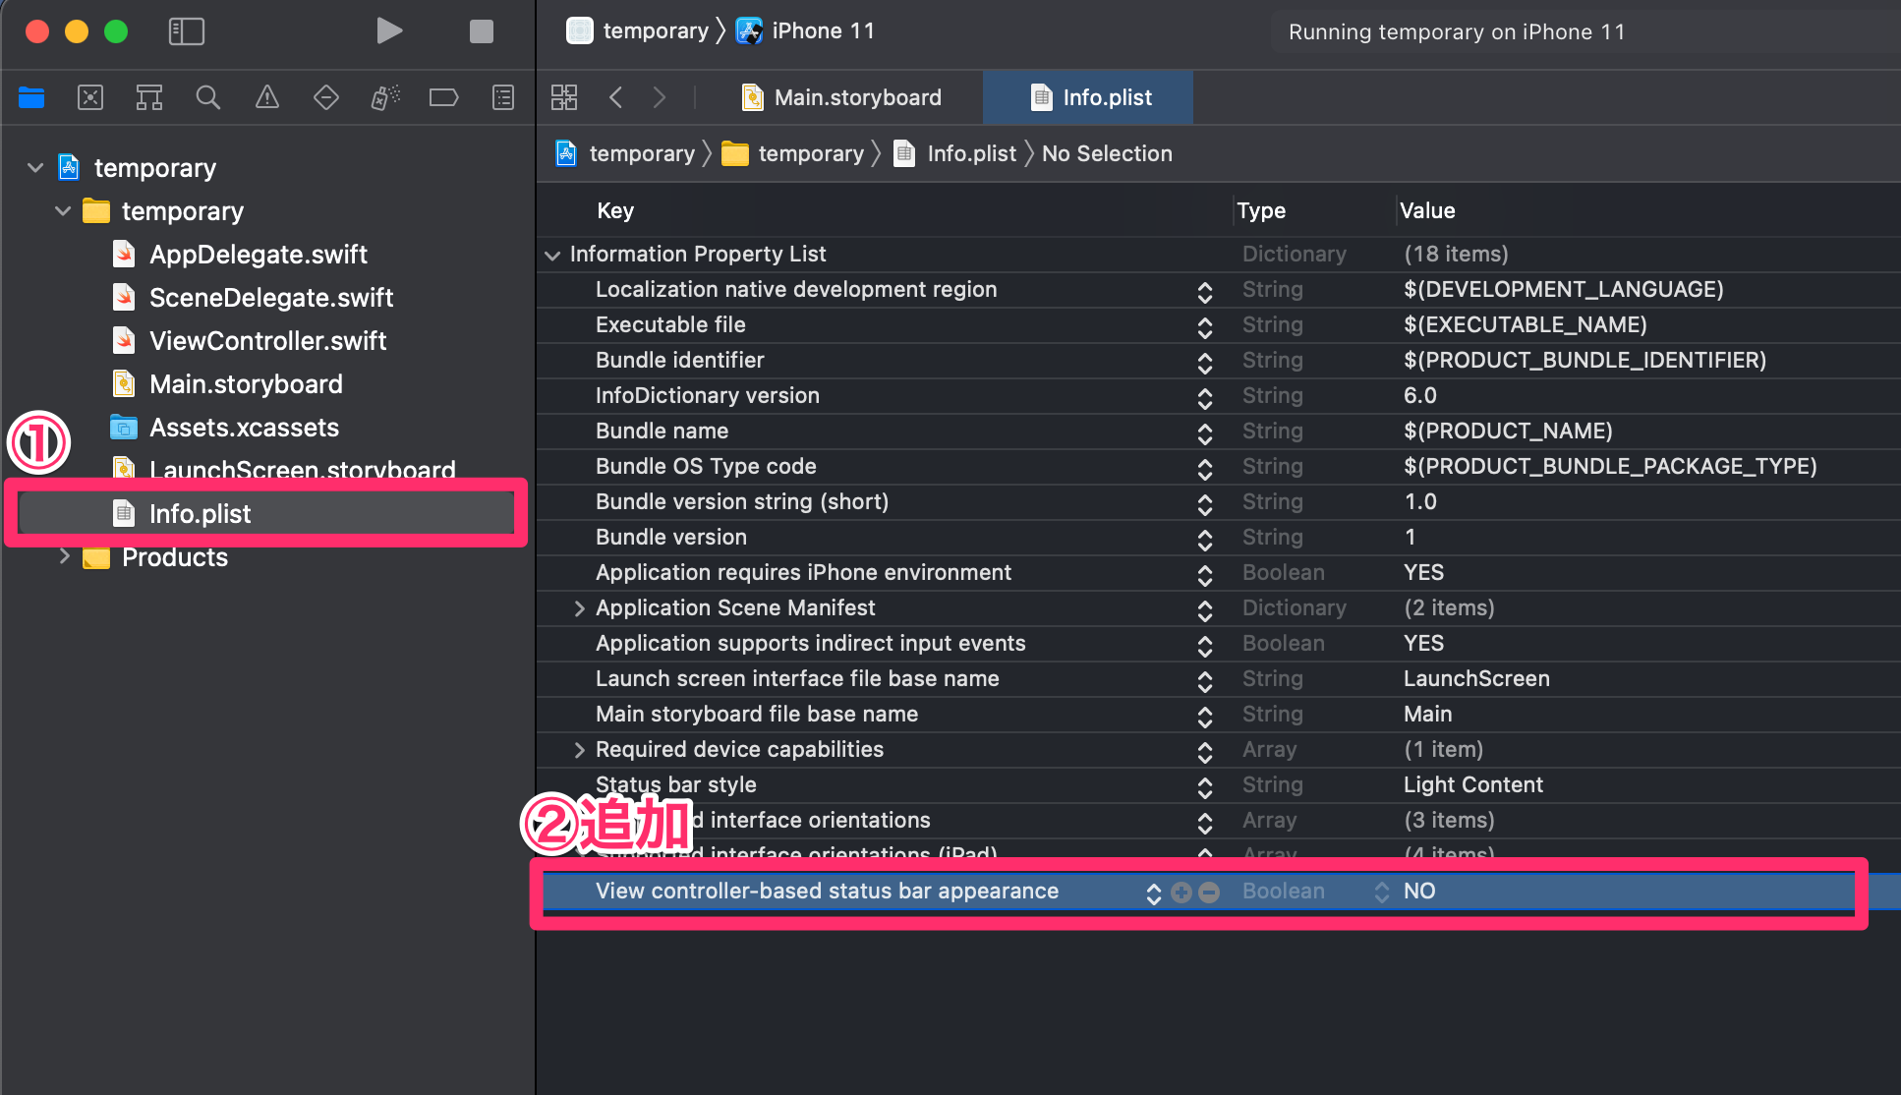The image size is (1901, 1095).
Task: Open the Report navigator list icon
Action: 502,97
